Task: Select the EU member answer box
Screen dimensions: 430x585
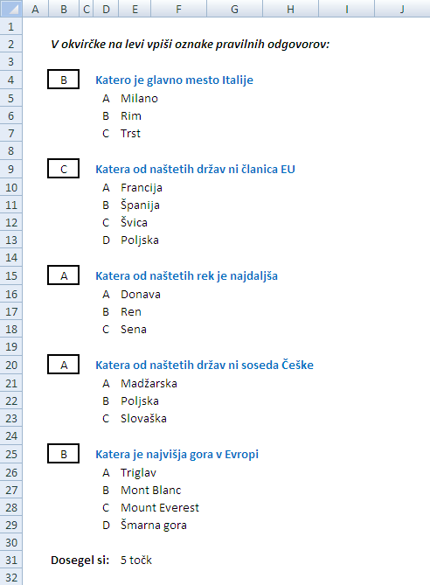Action: [x=64, y=169]
